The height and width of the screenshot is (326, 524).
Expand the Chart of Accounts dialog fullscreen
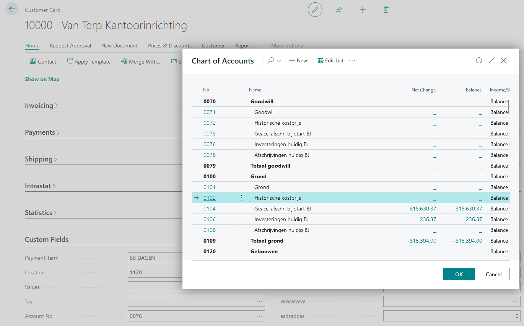click(491, 60)
